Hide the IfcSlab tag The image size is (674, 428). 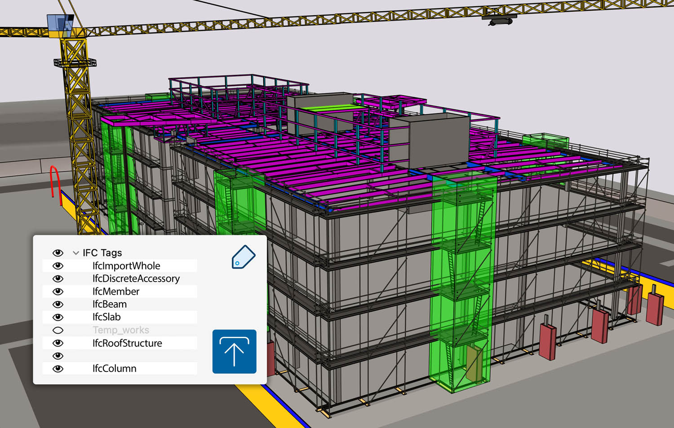click(58, 317)
